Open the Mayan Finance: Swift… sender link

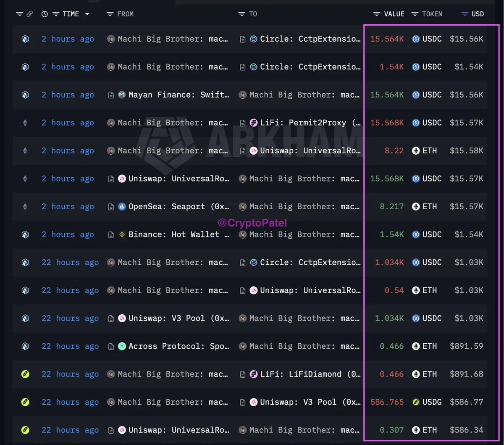tap(179, 95)
